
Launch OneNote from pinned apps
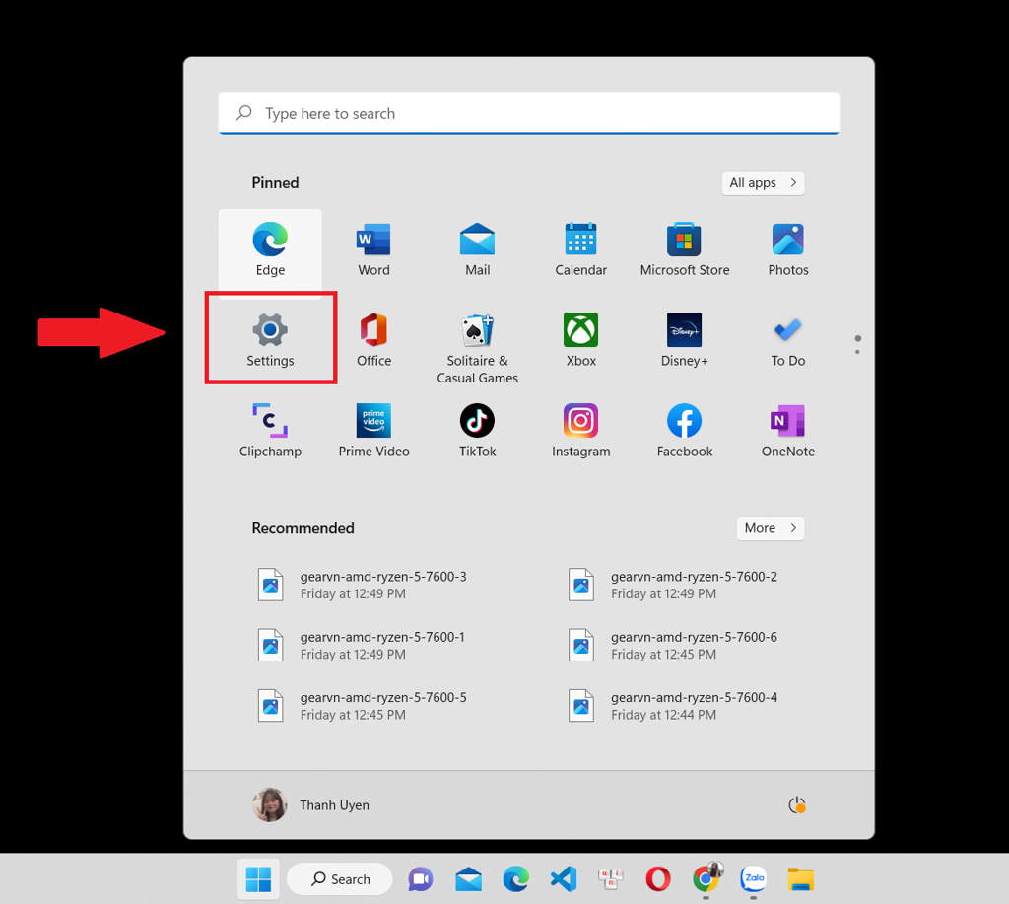point(788,430)
